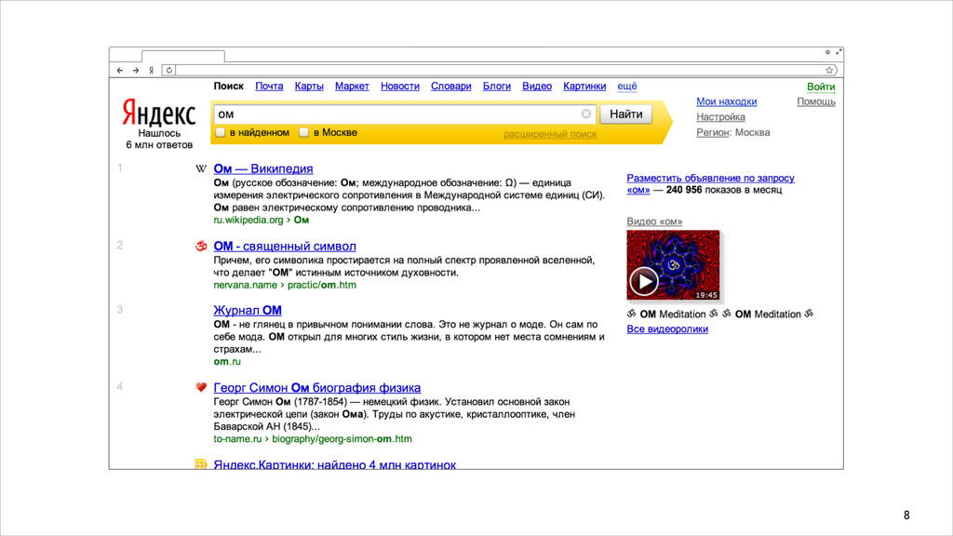Open Блоги search
Screen dimensions: 953x536
497,87
